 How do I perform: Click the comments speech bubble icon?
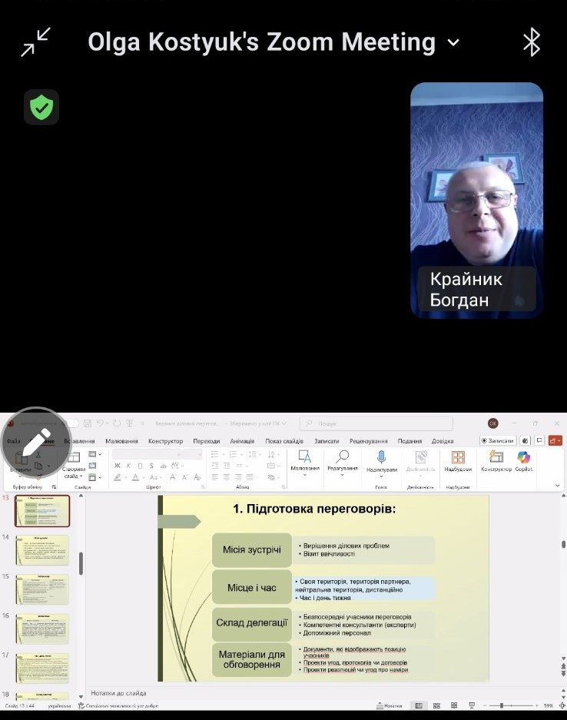tap(540, 440)
